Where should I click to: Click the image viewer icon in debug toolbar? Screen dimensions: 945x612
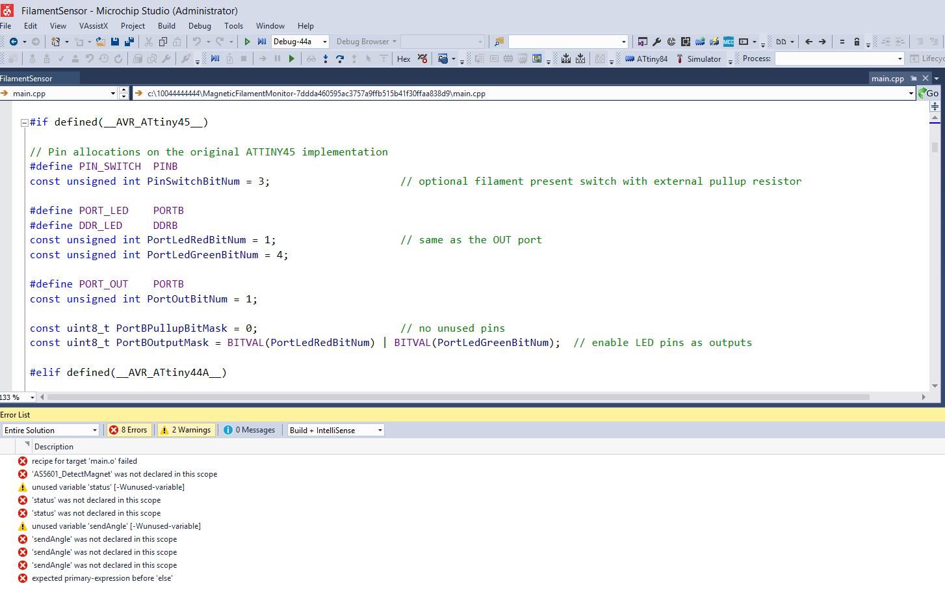pos(537,59)
